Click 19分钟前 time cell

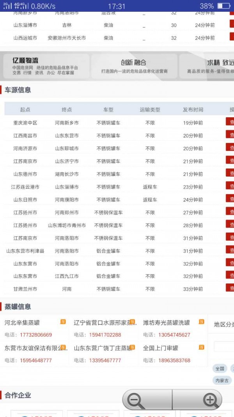tap(193, 123)
